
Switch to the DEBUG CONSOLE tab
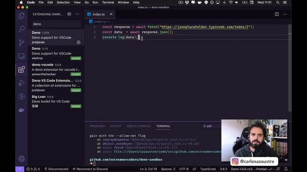point(139,126)
